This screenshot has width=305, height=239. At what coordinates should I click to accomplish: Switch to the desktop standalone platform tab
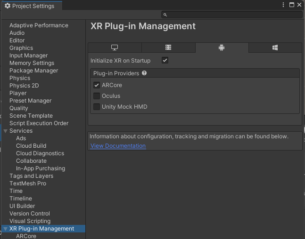[115, 48]
